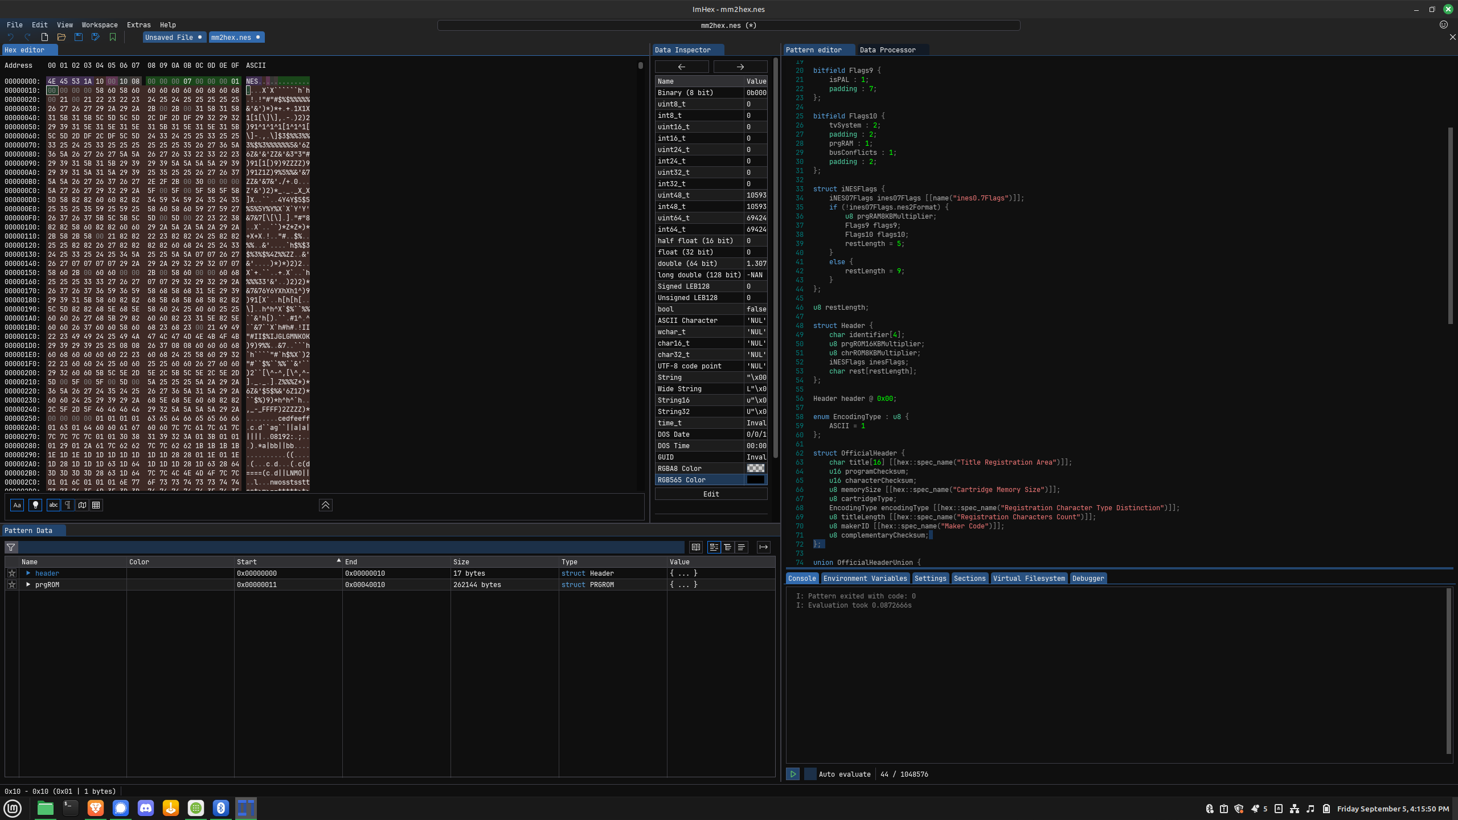Expand the header struct row
This screenshot has width=1458, height=820.
tap(28, 573)
